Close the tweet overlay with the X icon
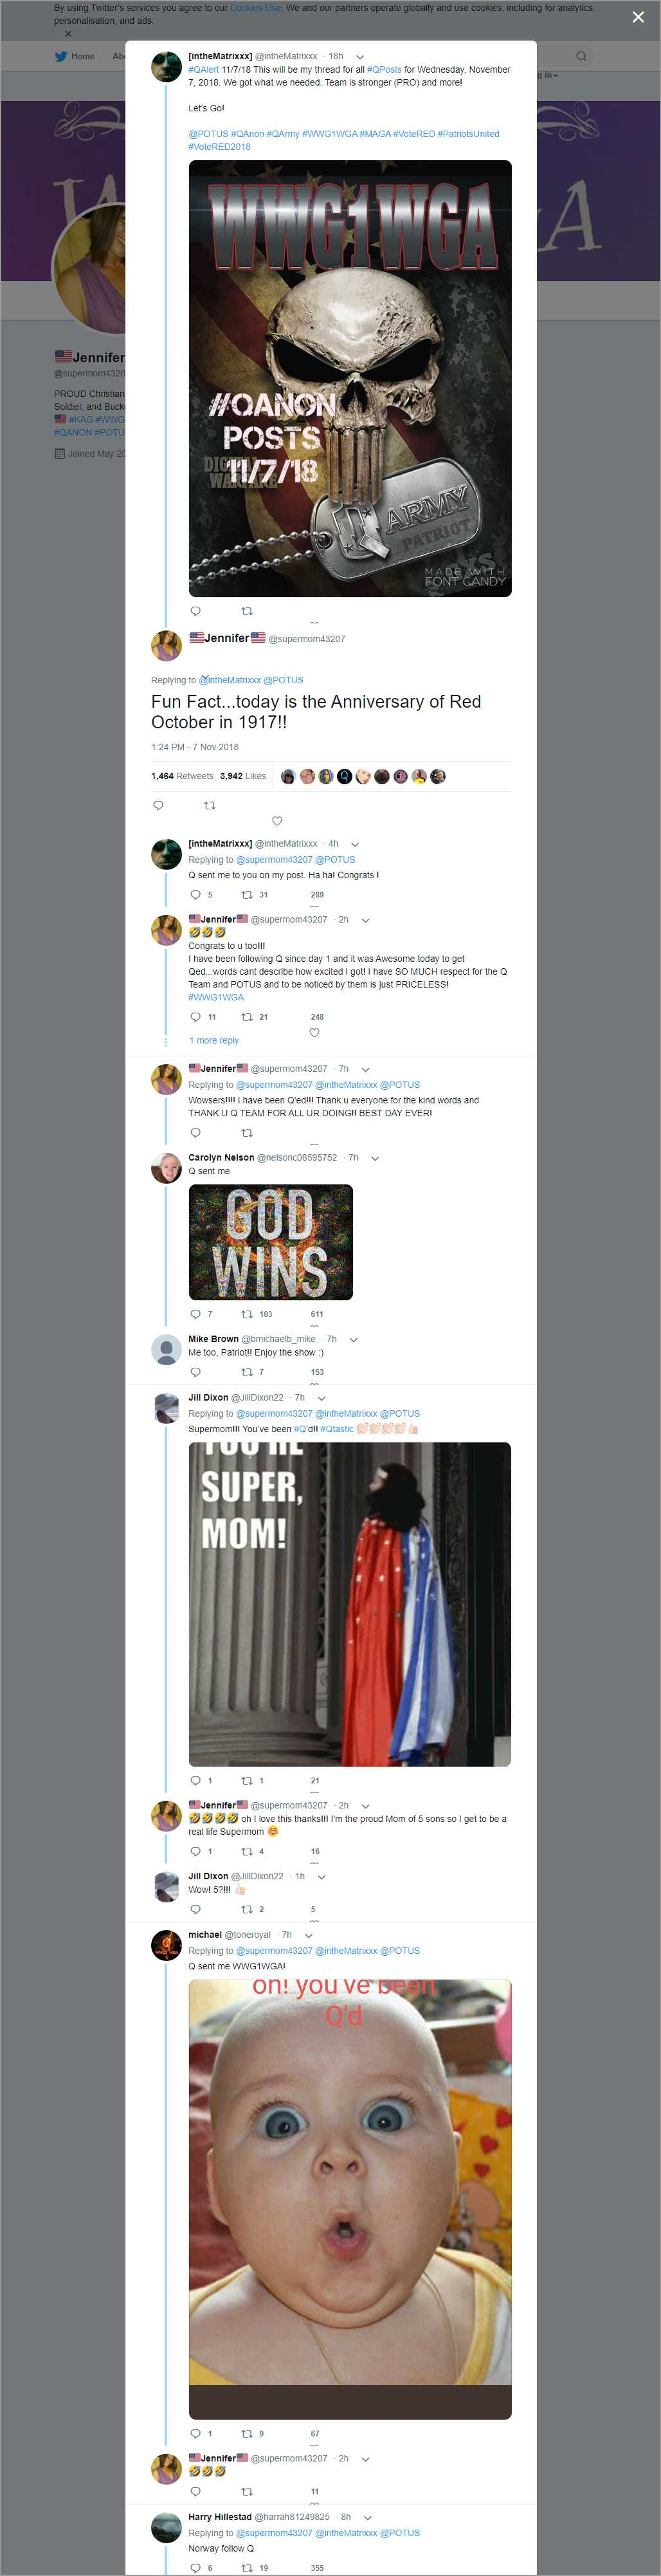Viewport: 661px width, 2576px height. click(x=638, y=17)
